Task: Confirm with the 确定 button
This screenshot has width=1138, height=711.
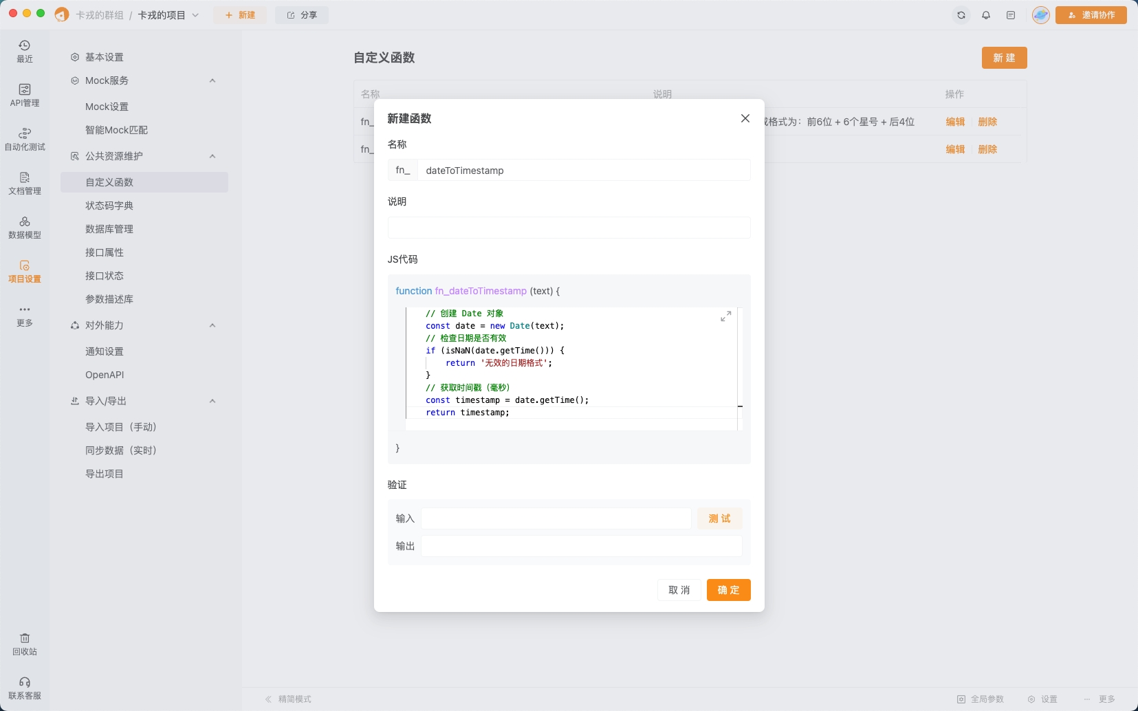Action: click(x=729, y=590)
